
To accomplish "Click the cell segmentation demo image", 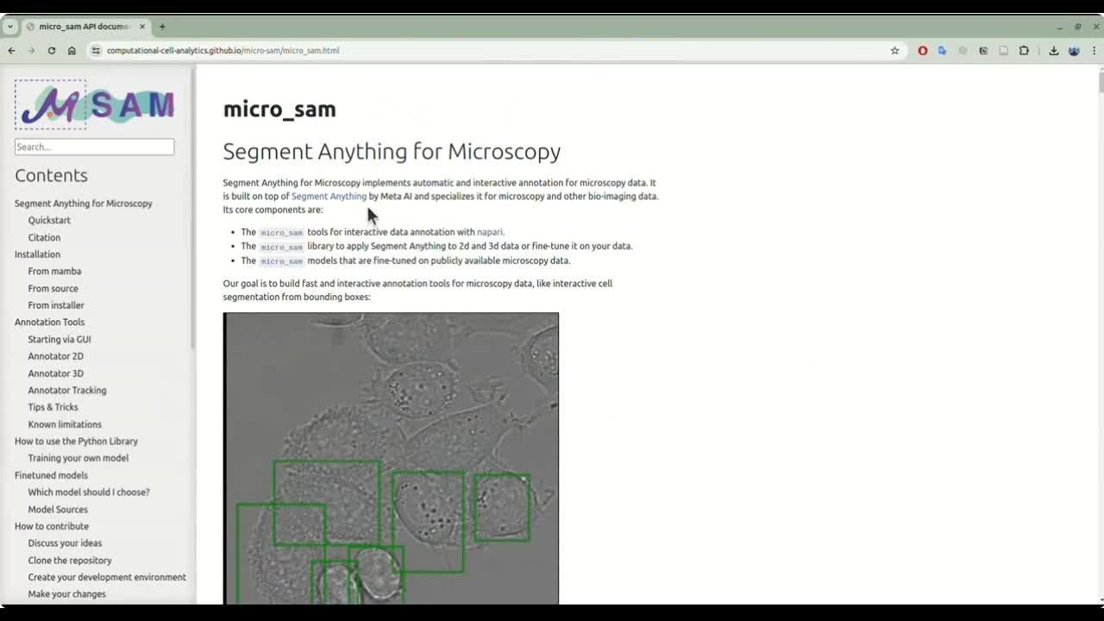I will pyautogui.click(x=391, y=458).
